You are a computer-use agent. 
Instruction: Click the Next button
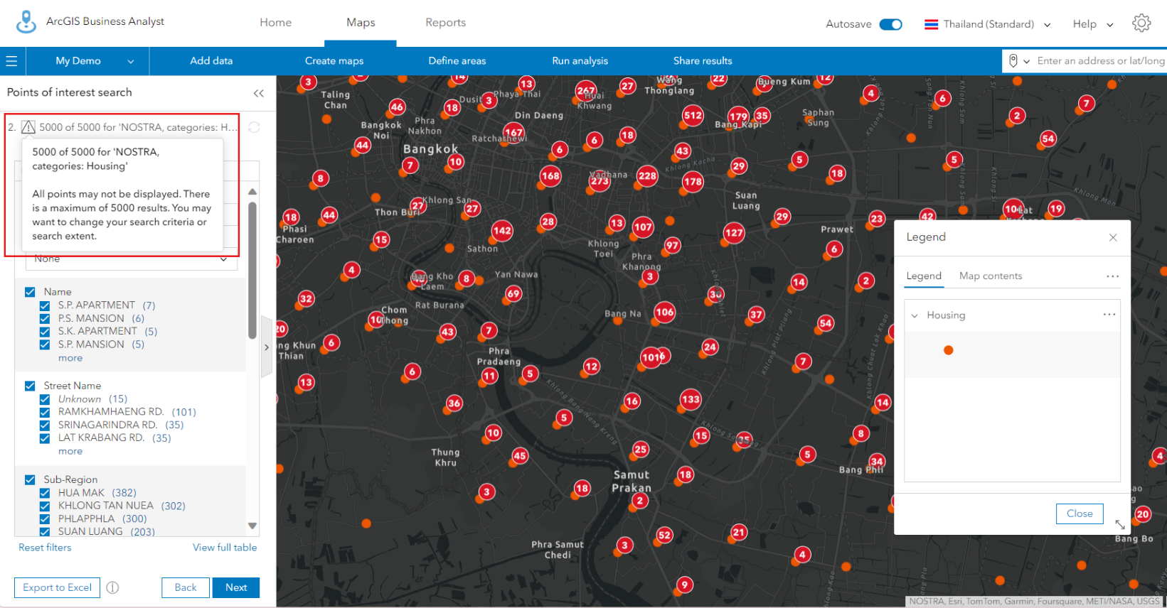[236, 588]
